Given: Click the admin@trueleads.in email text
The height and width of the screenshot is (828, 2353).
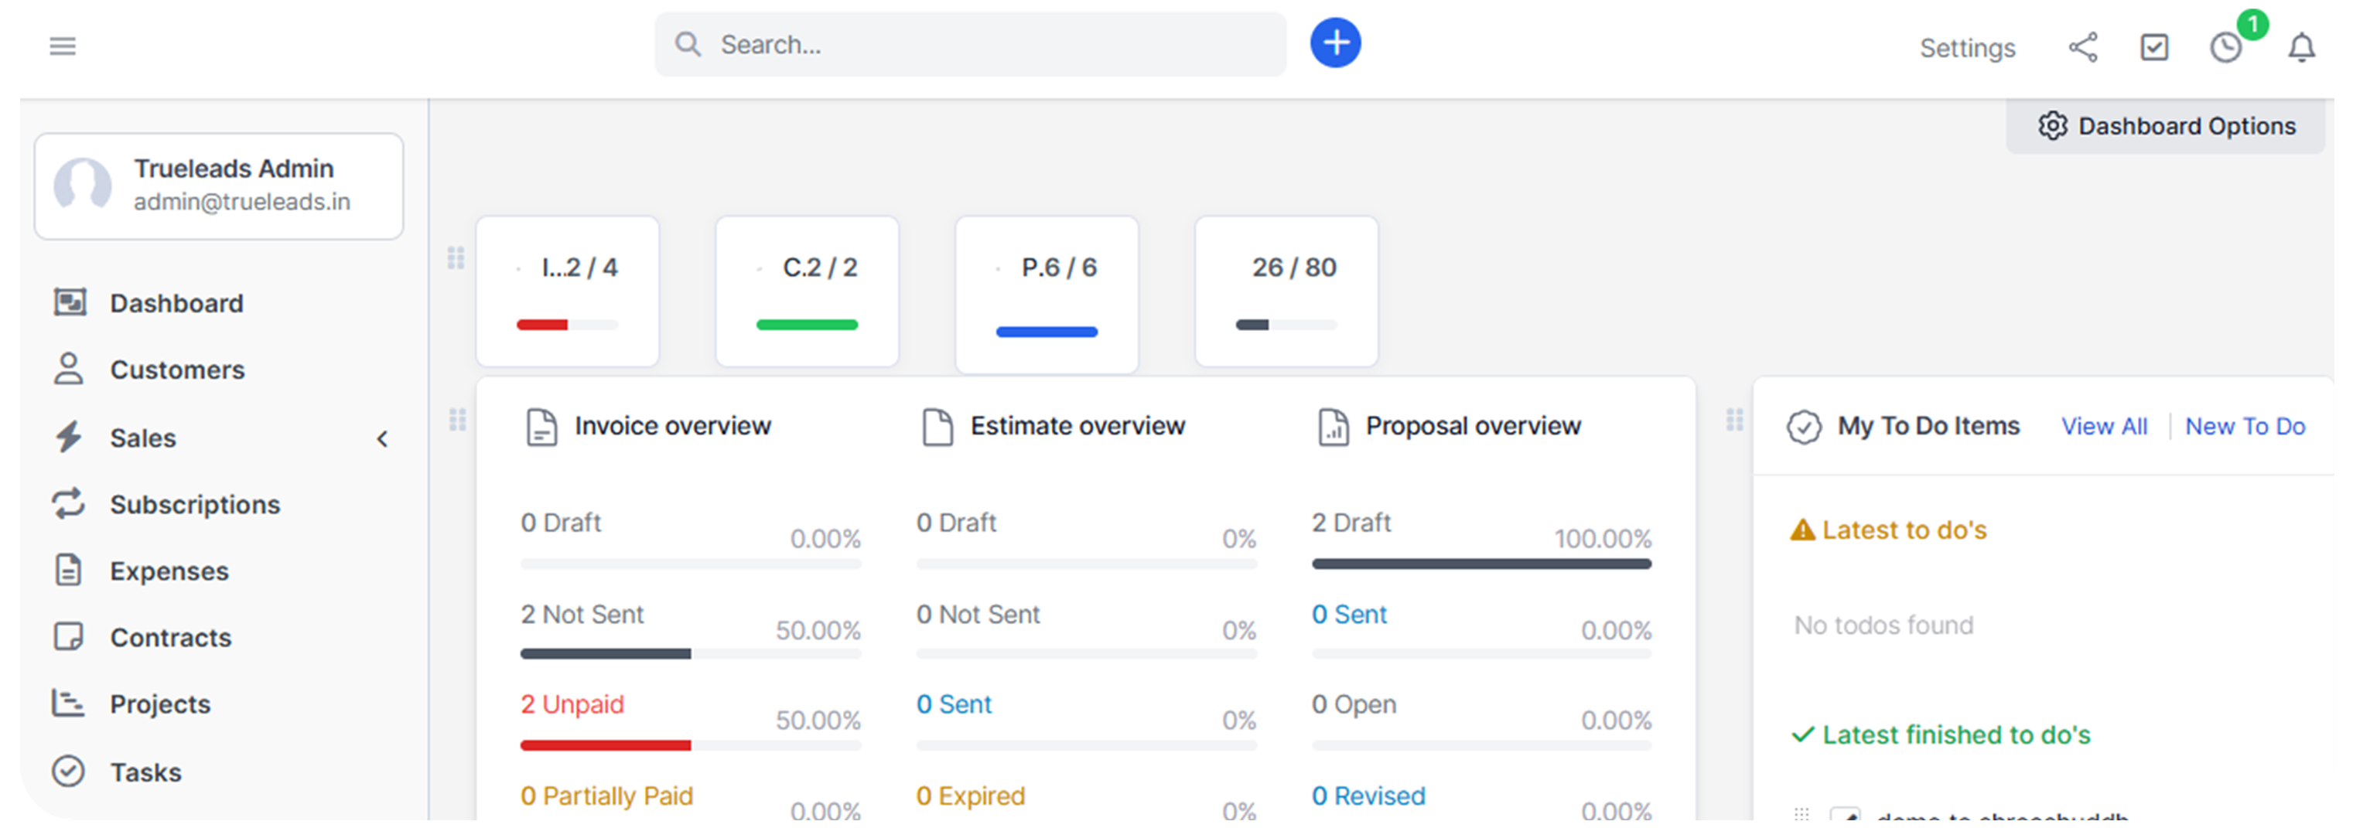Looking at the screenshot, I should pos(242,202).
